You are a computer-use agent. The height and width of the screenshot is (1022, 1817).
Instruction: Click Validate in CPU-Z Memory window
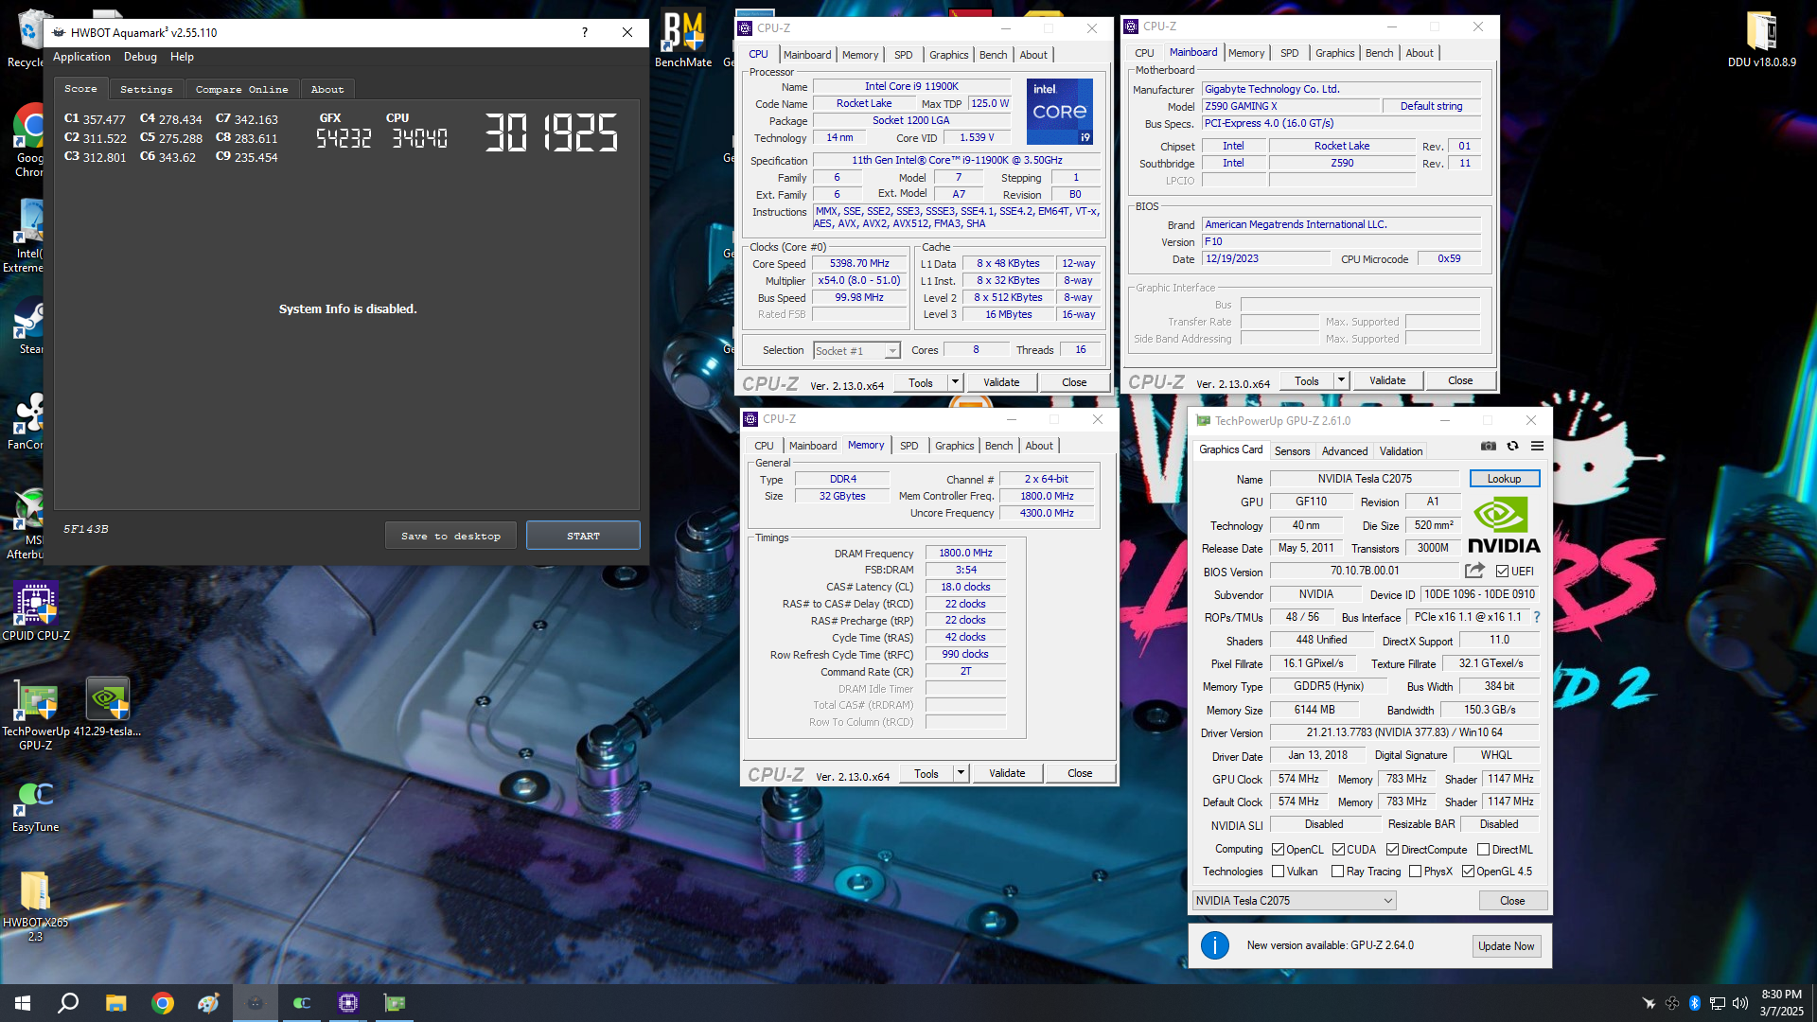pyautogui.click(x=1007, y=773)
